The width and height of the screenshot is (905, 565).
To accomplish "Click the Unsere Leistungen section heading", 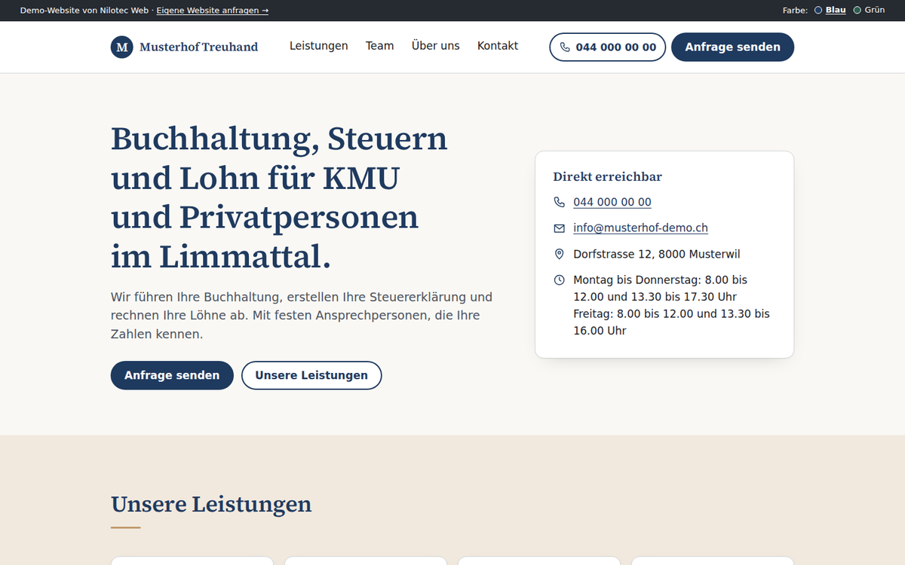I will click(211, 504).
